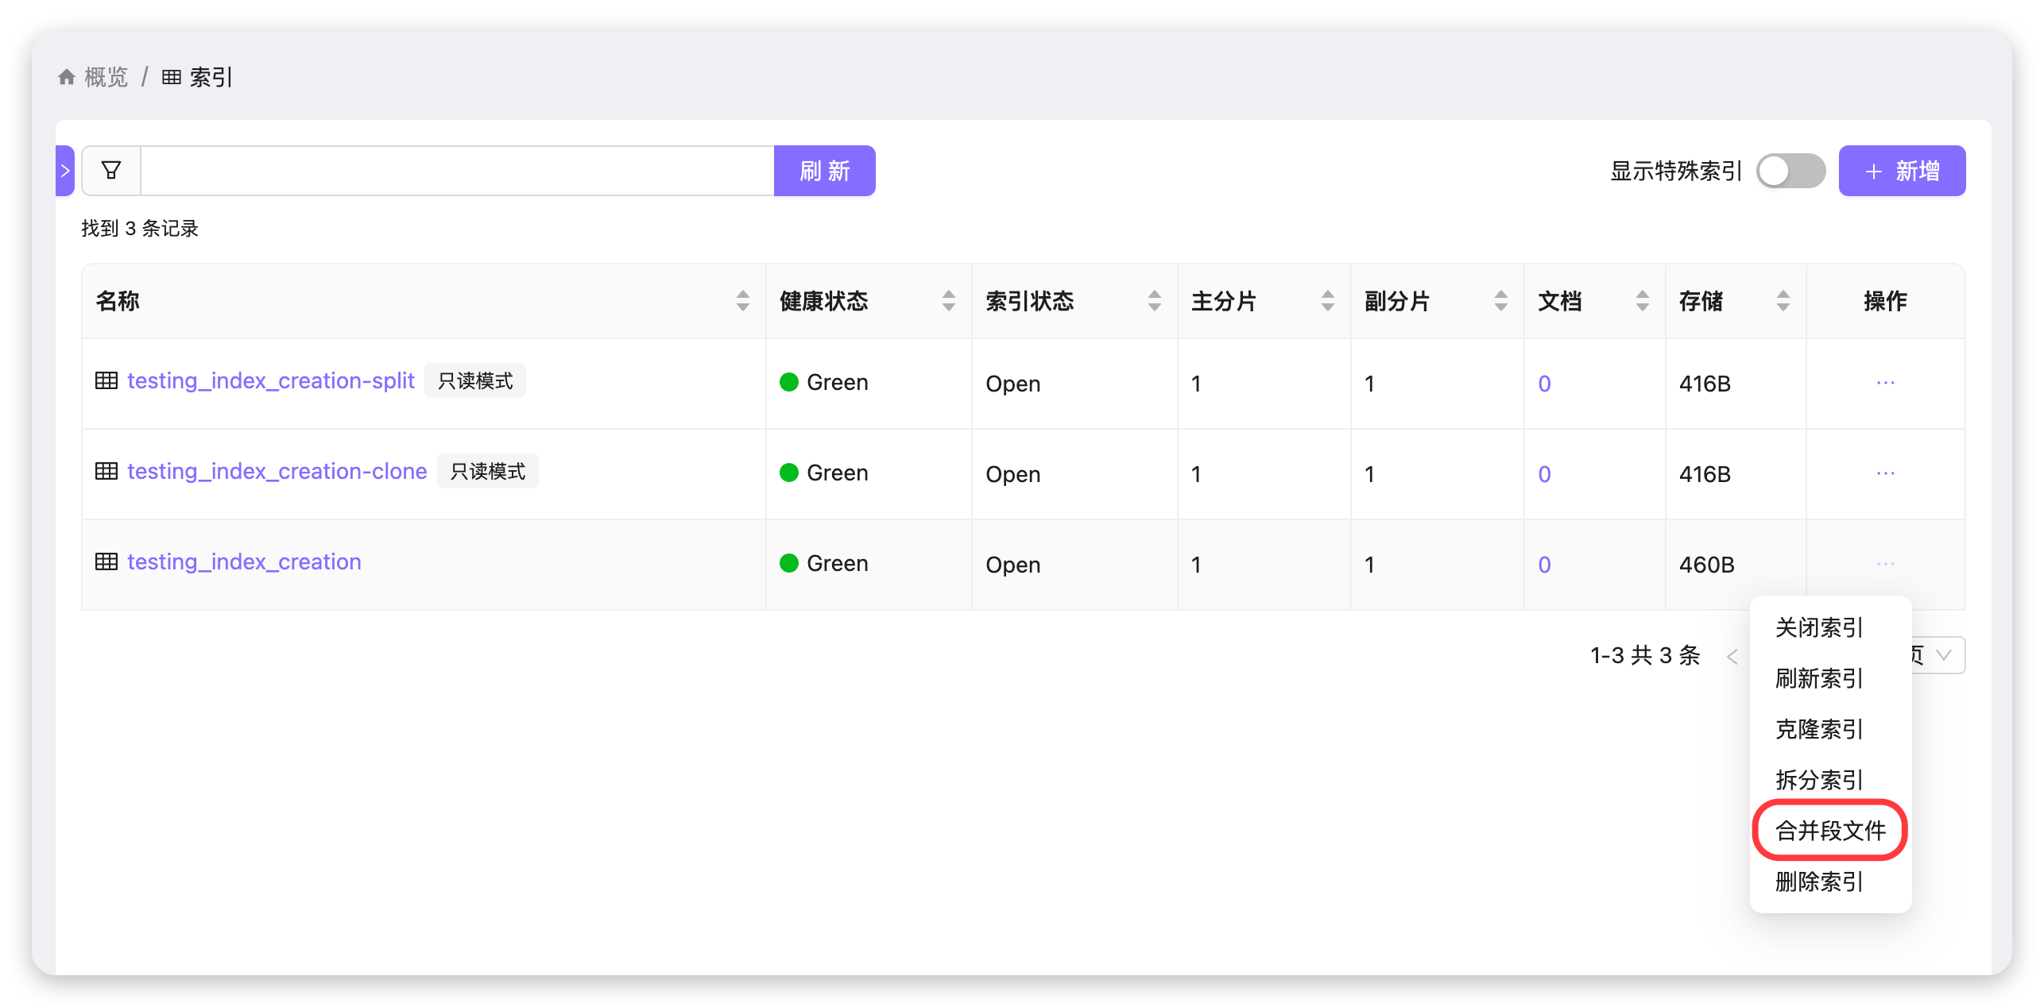Click the filter funnel icon
Screen dimensions: 2044x1007
pyautogui.click(x=111, y=171)
